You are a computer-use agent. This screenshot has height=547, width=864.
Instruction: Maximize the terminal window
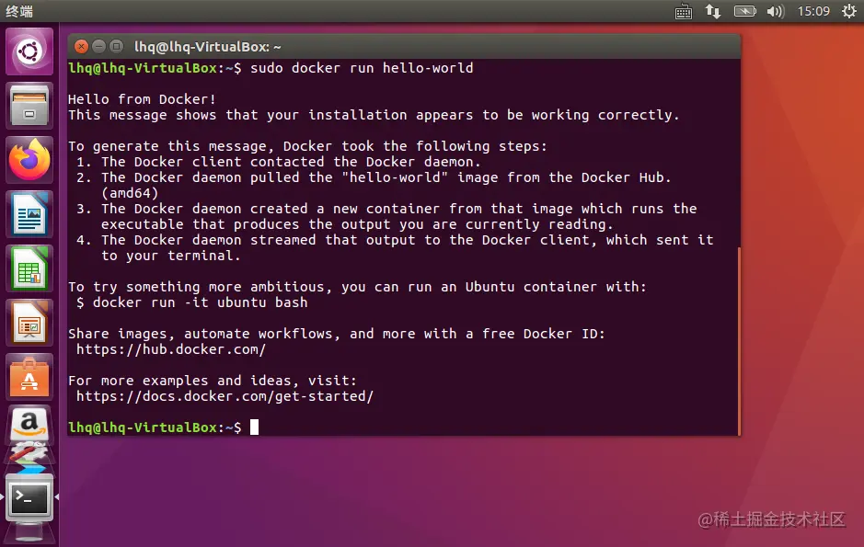pos(116,47)
